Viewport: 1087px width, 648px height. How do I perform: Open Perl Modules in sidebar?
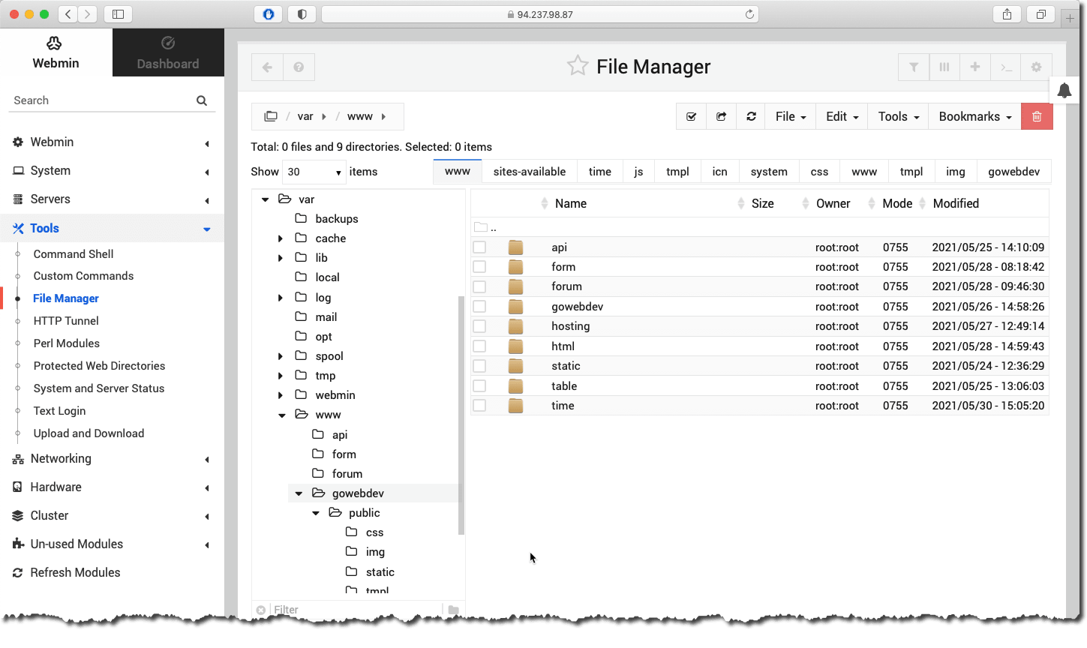pyautogui.click(x=67, y=343)
